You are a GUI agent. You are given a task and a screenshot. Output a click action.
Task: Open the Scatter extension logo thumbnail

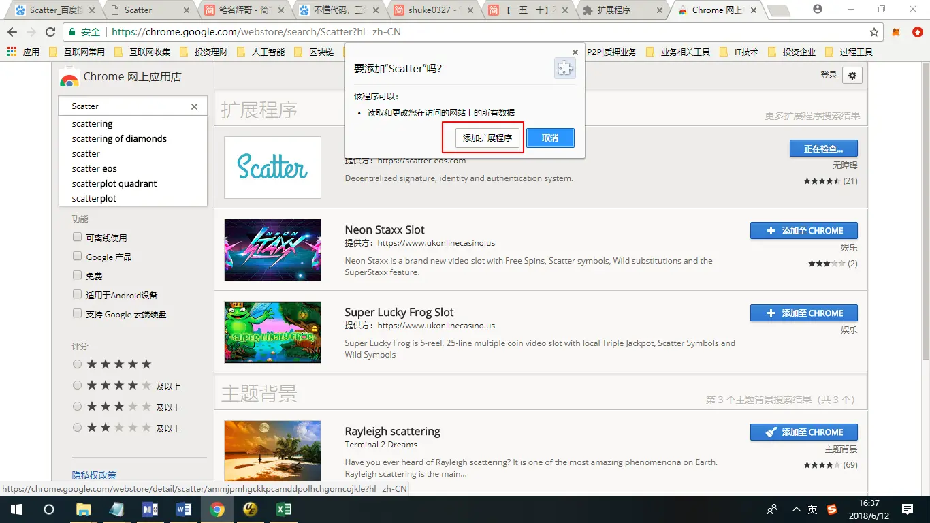point(272,168)
